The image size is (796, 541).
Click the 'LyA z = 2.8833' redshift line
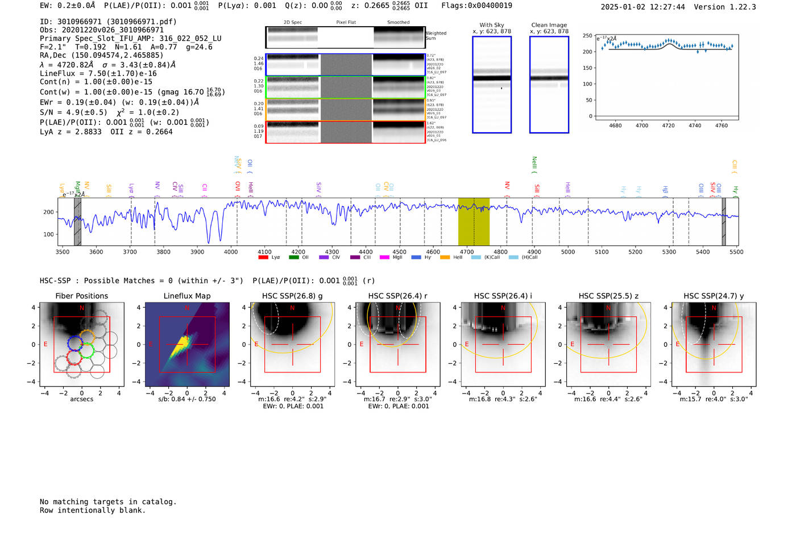pyautogui.click(x=71, y=132)
